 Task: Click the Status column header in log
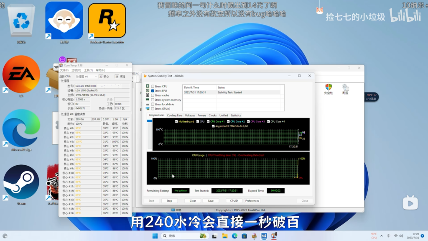[248, 87]
